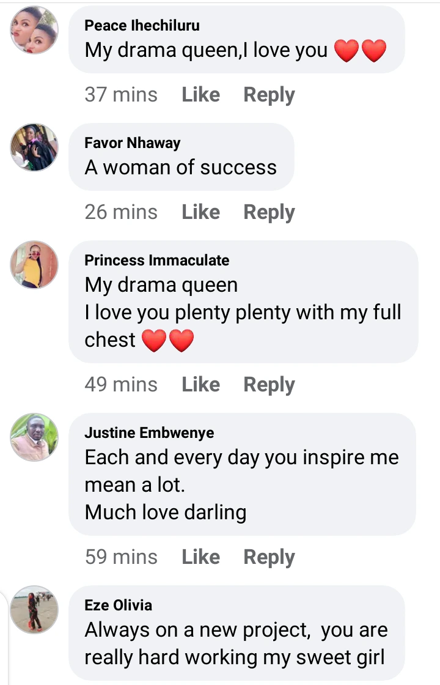The image size is (440, 685).
Task: Click the 59 mins timestamp
Action: 121,557
